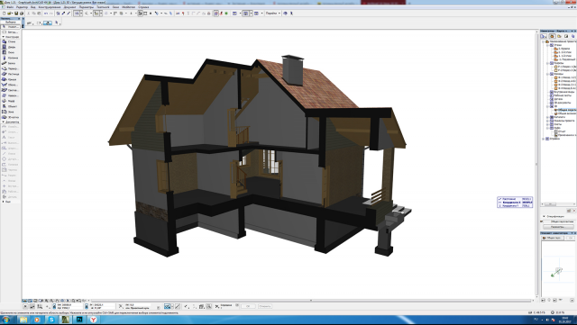Select the Mesh (3D-сетка) tool
The height and width of the screenshot is (325, 577).
[10, 117]
